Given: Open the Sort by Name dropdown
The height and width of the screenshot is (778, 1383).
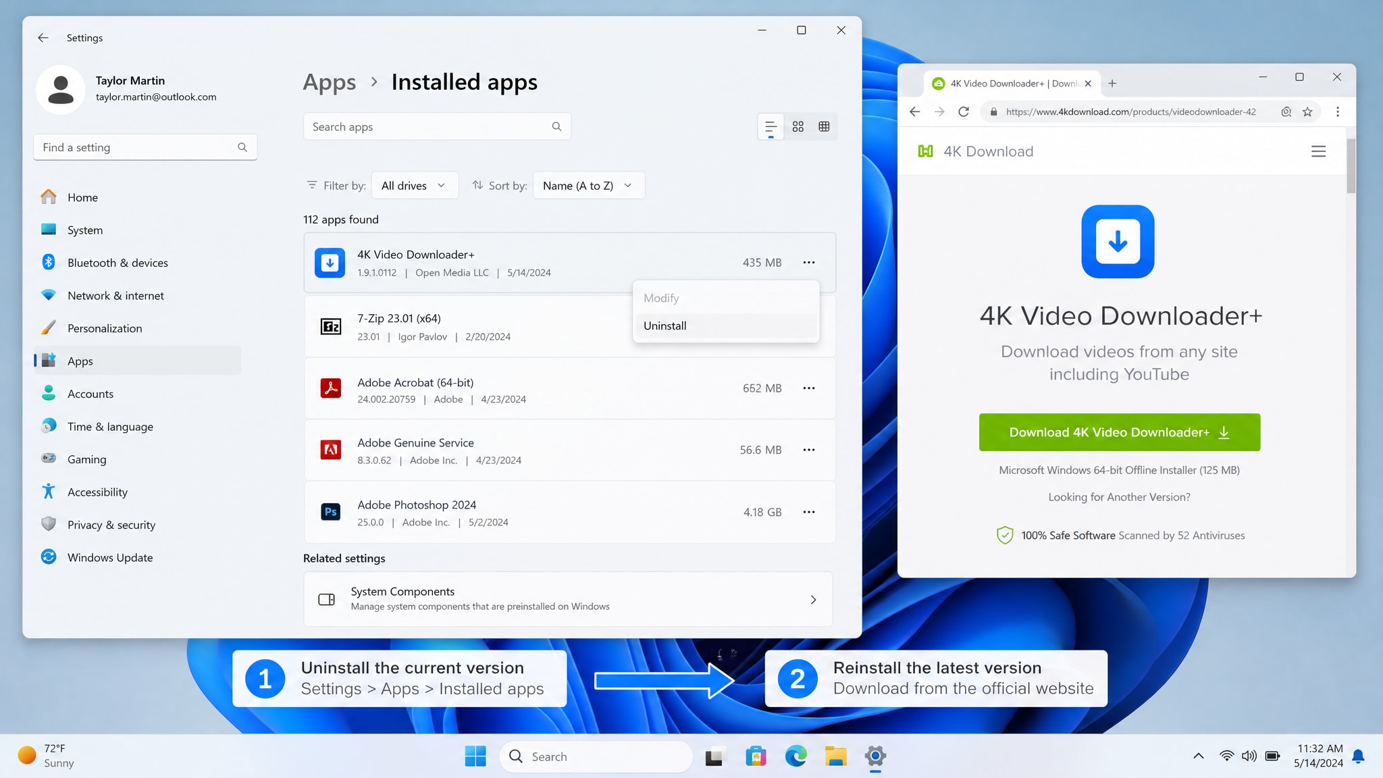Looking at the screenshot, I should [x=589, y=186].
